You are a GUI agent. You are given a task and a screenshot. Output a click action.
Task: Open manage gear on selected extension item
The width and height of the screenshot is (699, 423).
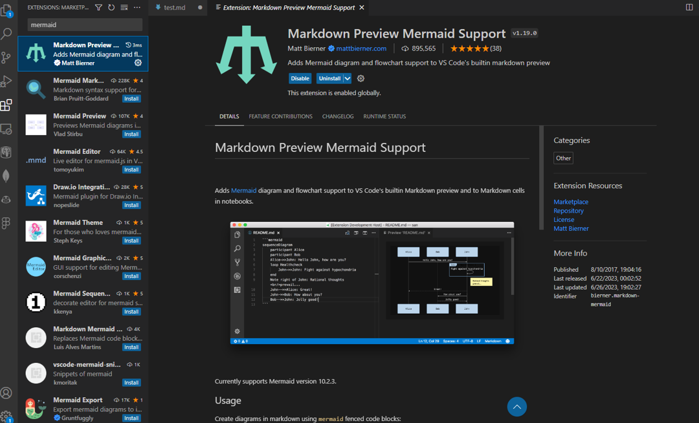(138, 63)
